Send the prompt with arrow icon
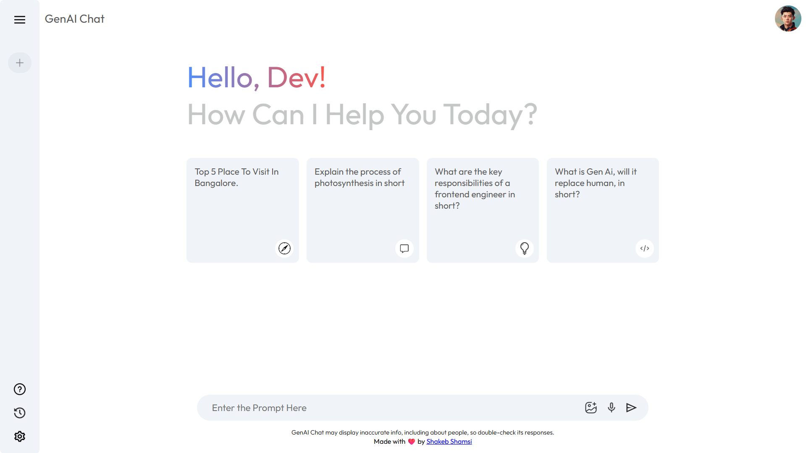The height and width of the screenshot is (453, 806). click(x=631, y=408)
